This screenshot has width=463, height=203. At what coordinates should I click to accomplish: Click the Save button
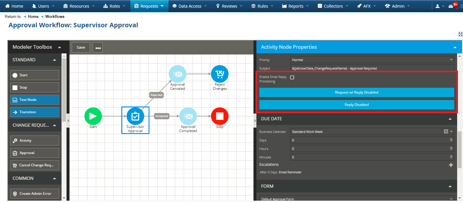pyautogui.click(x=81, y=47)
